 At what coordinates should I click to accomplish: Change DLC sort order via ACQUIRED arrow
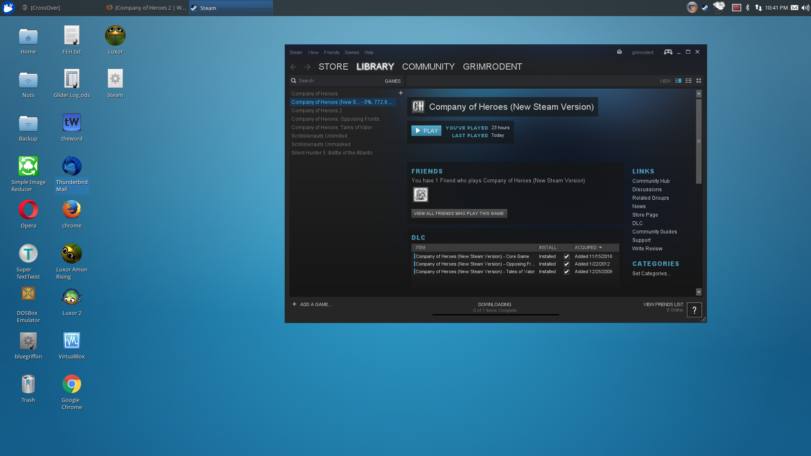tap(600, 247)
